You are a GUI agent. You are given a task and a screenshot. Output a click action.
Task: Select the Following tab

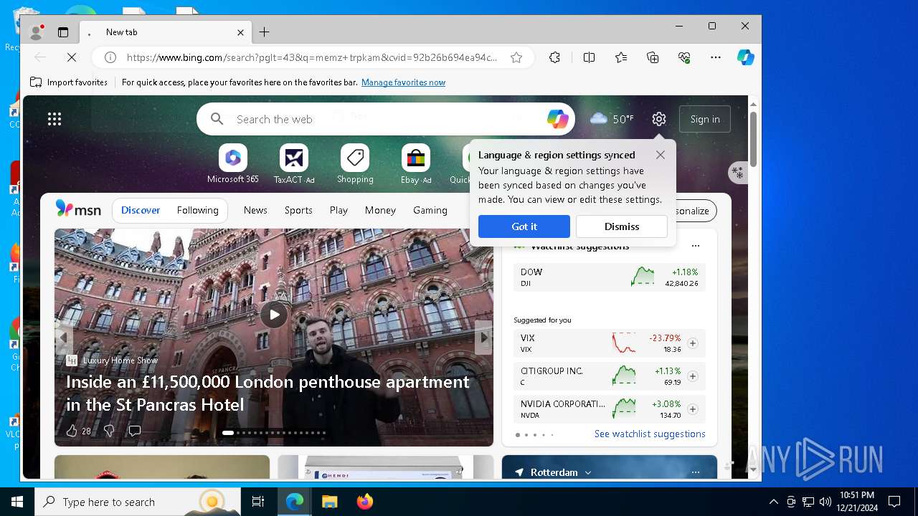pyautogui.click(x=198, y=210)
